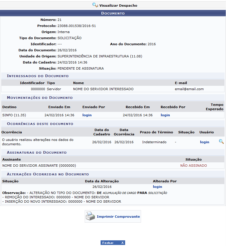Viewport: 226px width, 247px height.
Task: Click the Número value 21
Action: coord(59,20)
